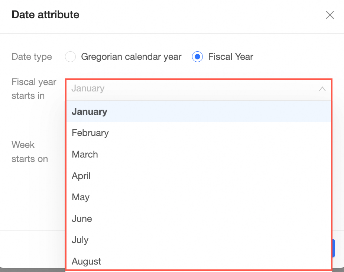The width and height of the screenshot is (344, 272).
Task: Collapse the month list using the chevron arrow
Action: (x=322, y=89)
